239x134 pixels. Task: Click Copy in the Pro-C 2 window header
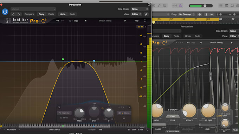click(x=167, y=36)
